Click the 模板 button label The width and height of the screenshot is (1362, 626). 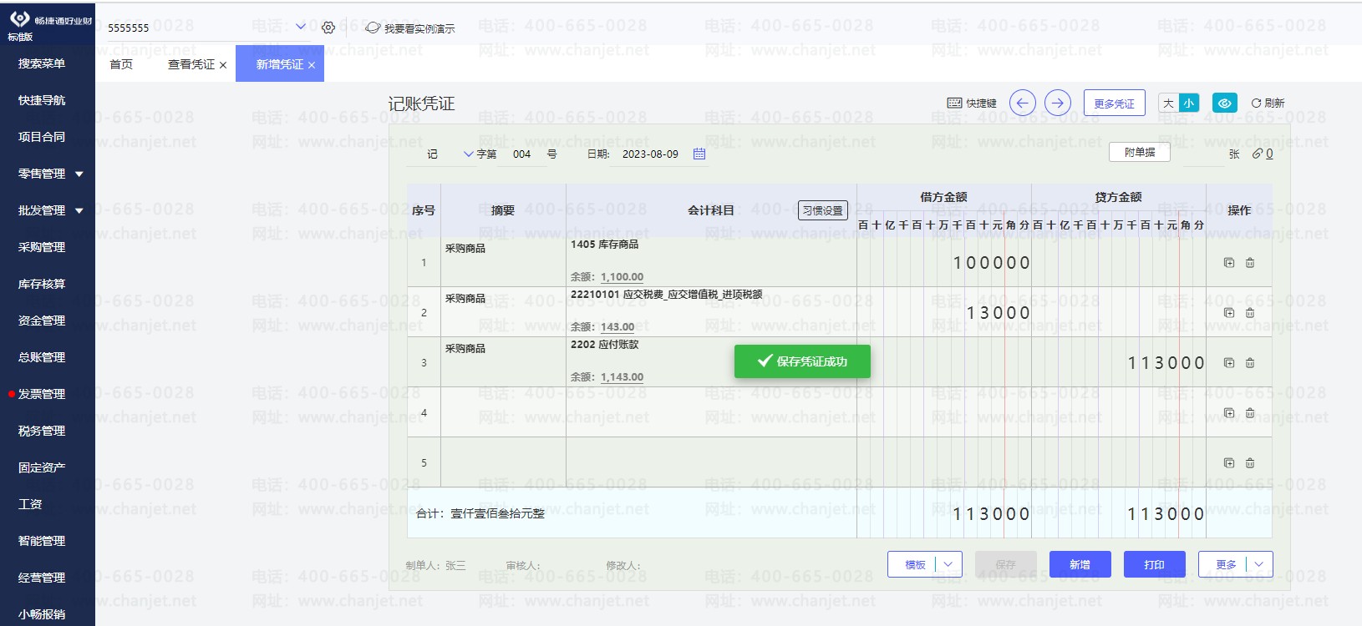click(x=915, y=564)
